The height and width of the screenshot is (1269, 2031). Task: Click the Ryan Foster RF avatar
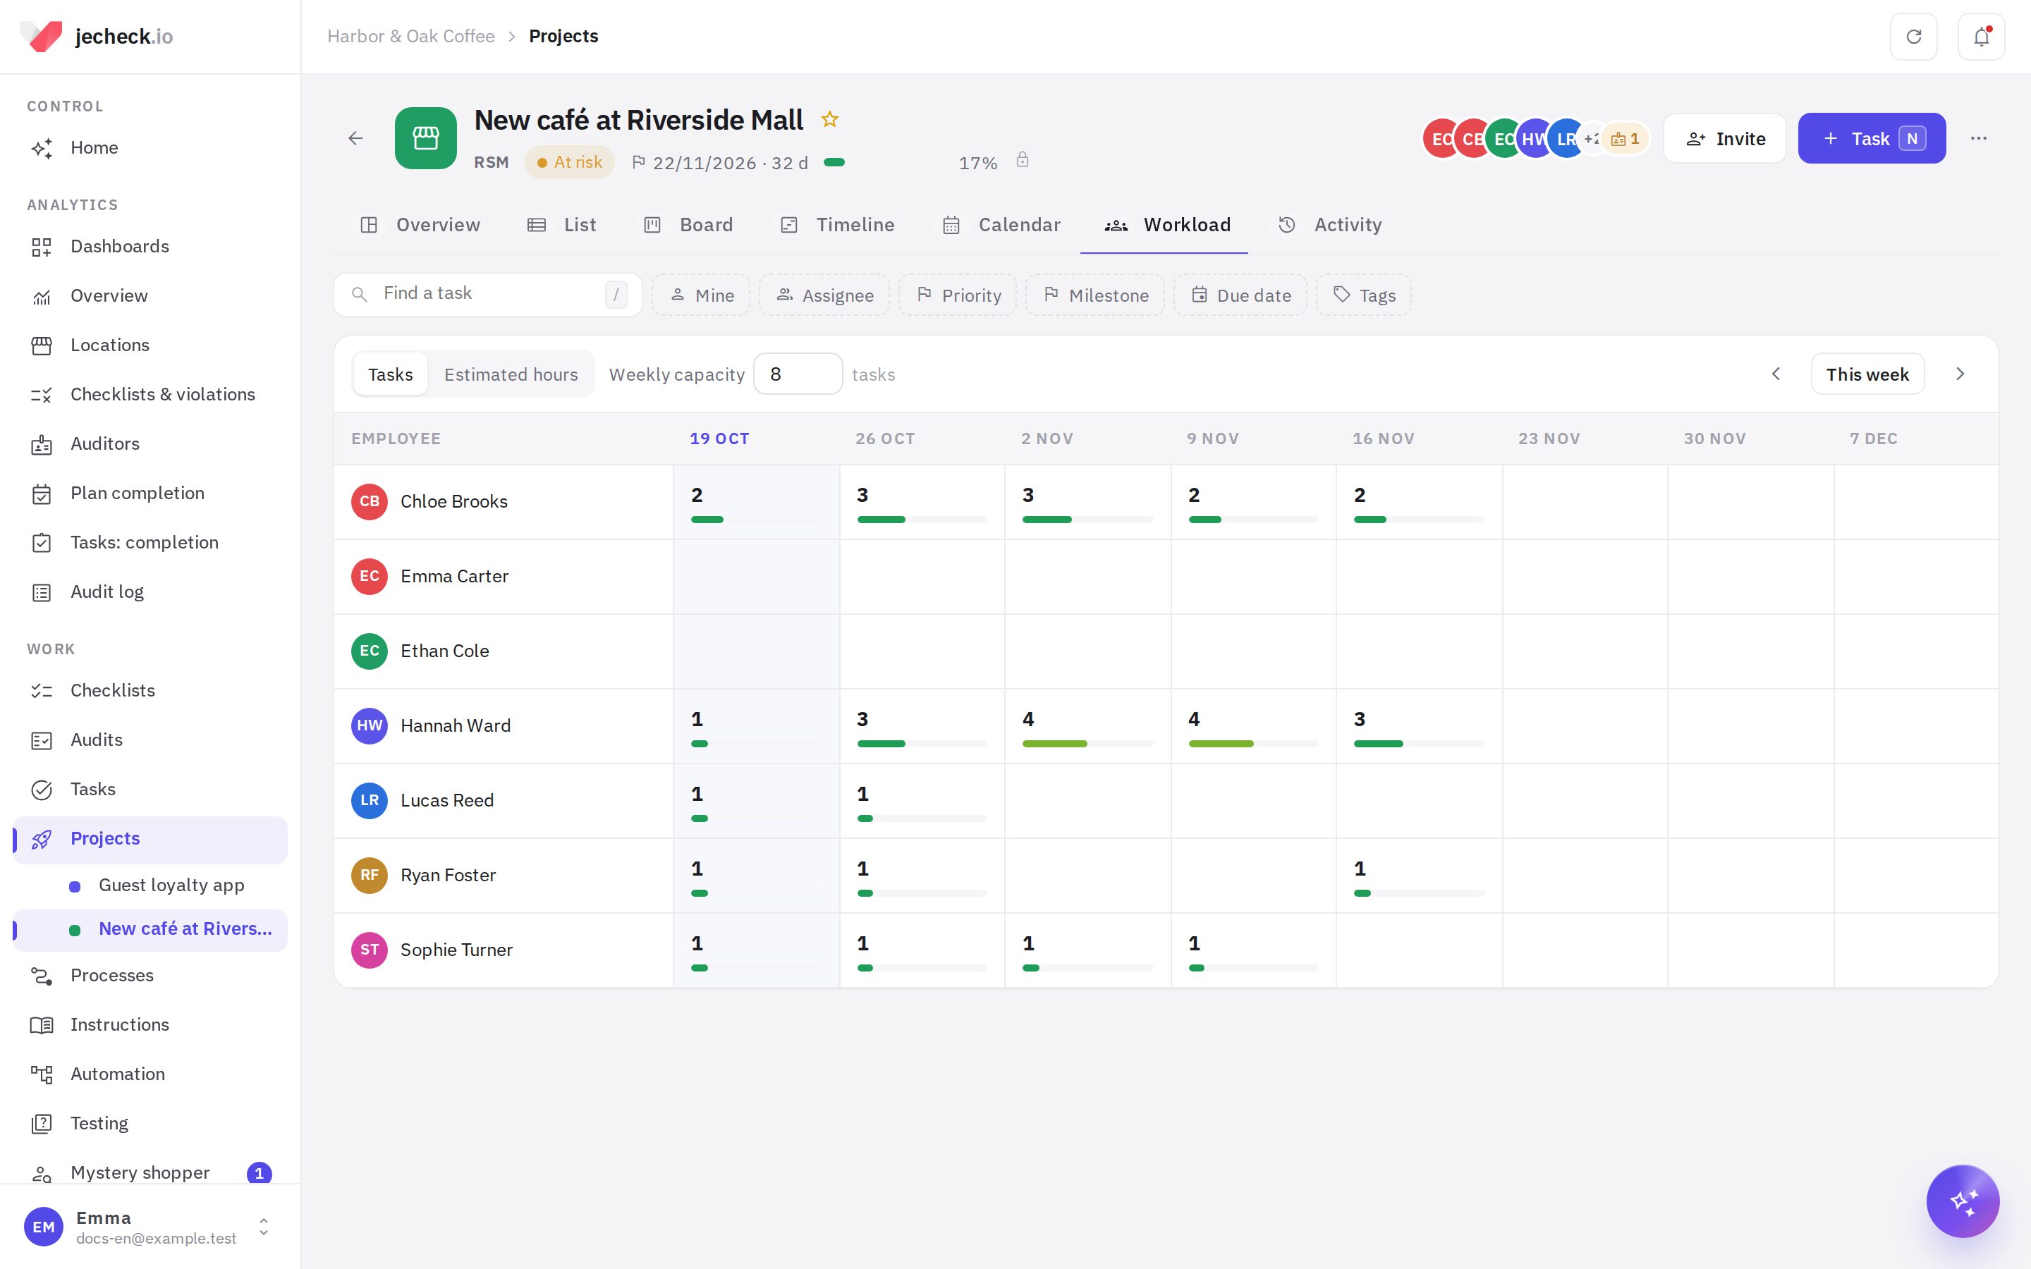click(370, 876)
